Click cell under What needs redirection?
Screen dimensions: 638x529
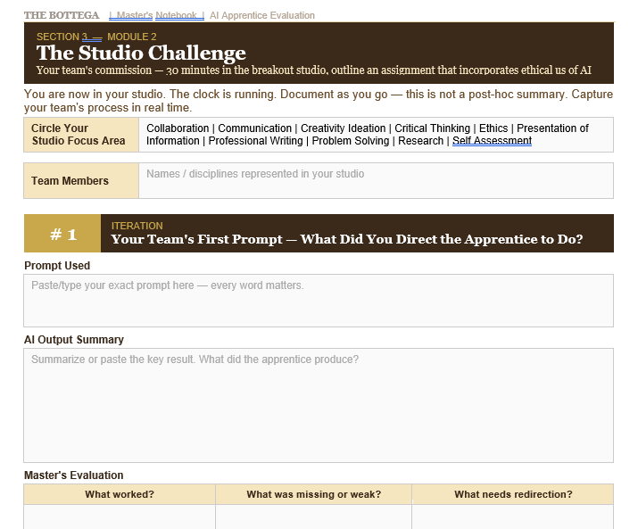click(512, 517)
